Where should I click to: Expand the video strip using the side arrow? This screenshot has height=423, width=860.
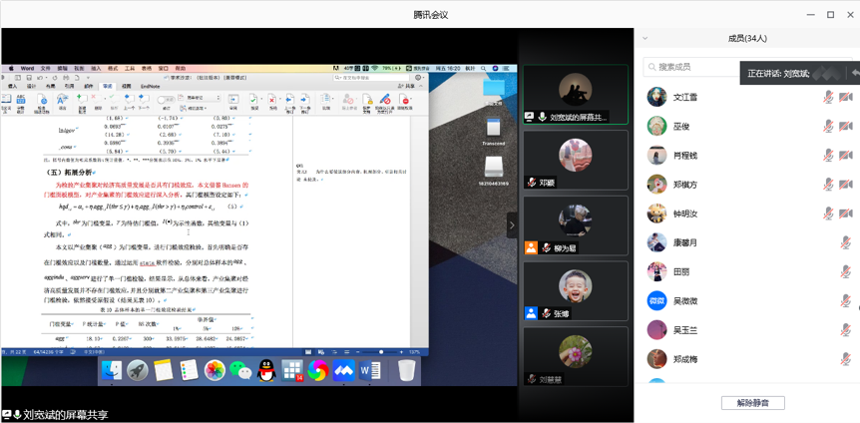(512, 225)
